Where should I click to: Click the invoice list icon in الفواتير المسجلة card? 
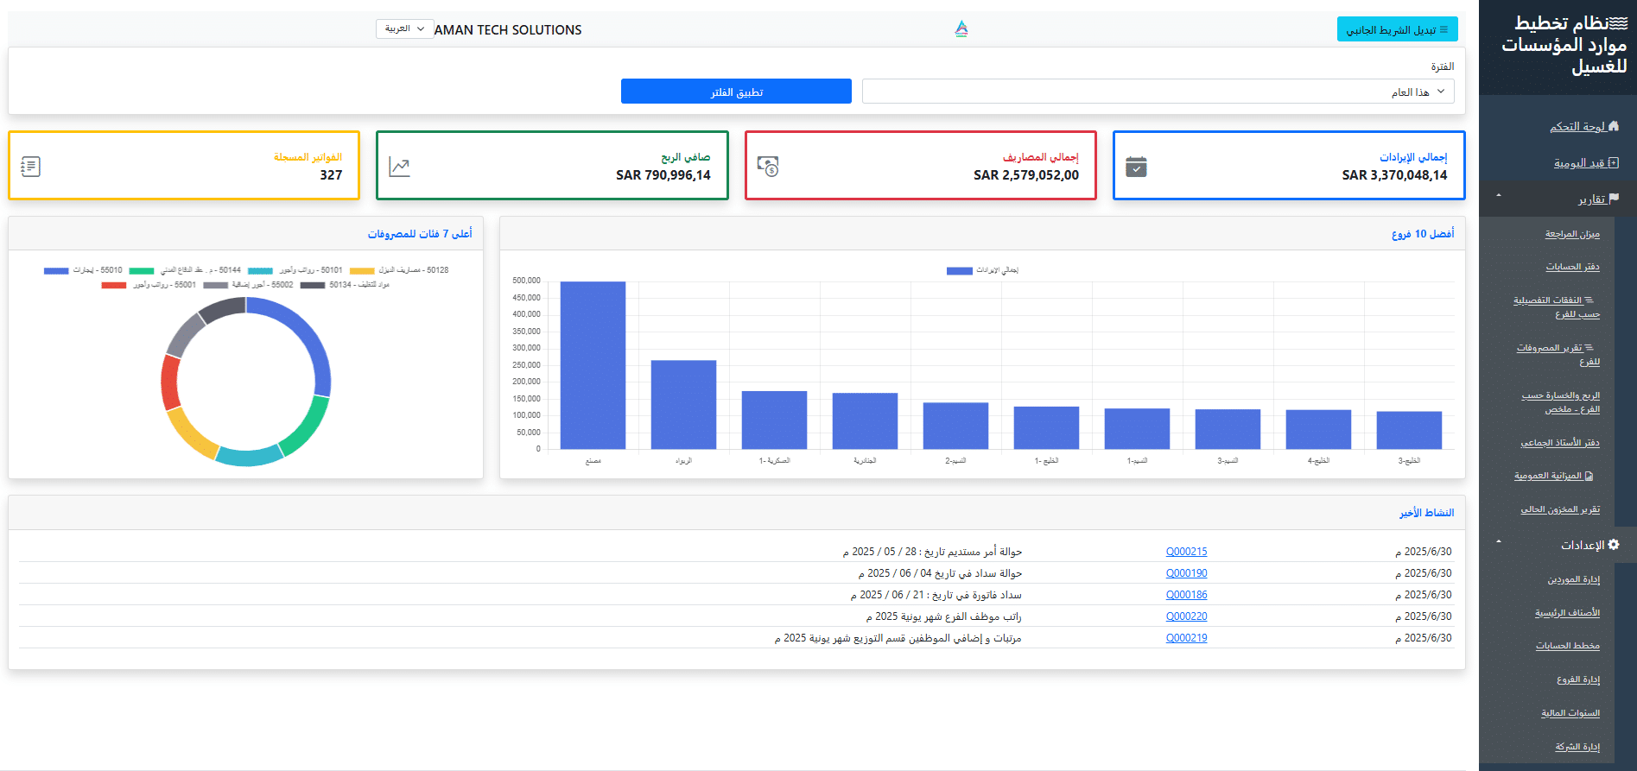31,167
